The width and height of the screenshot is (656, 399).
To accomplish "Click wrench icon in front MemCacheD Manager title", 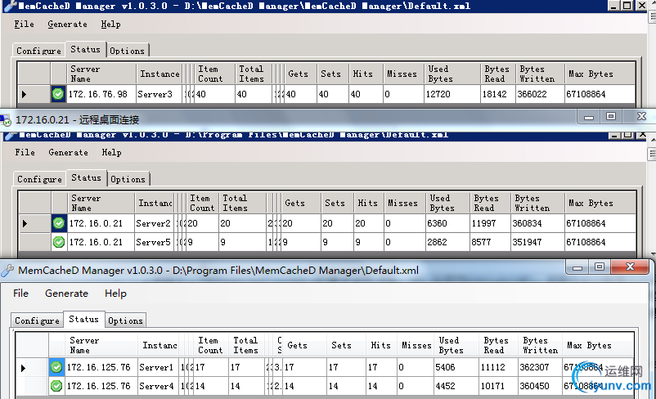I will (7, 271).
